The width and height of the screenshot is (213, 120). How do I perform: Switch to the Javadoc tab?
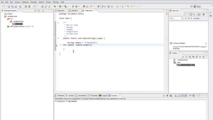[x=70, y=96]
